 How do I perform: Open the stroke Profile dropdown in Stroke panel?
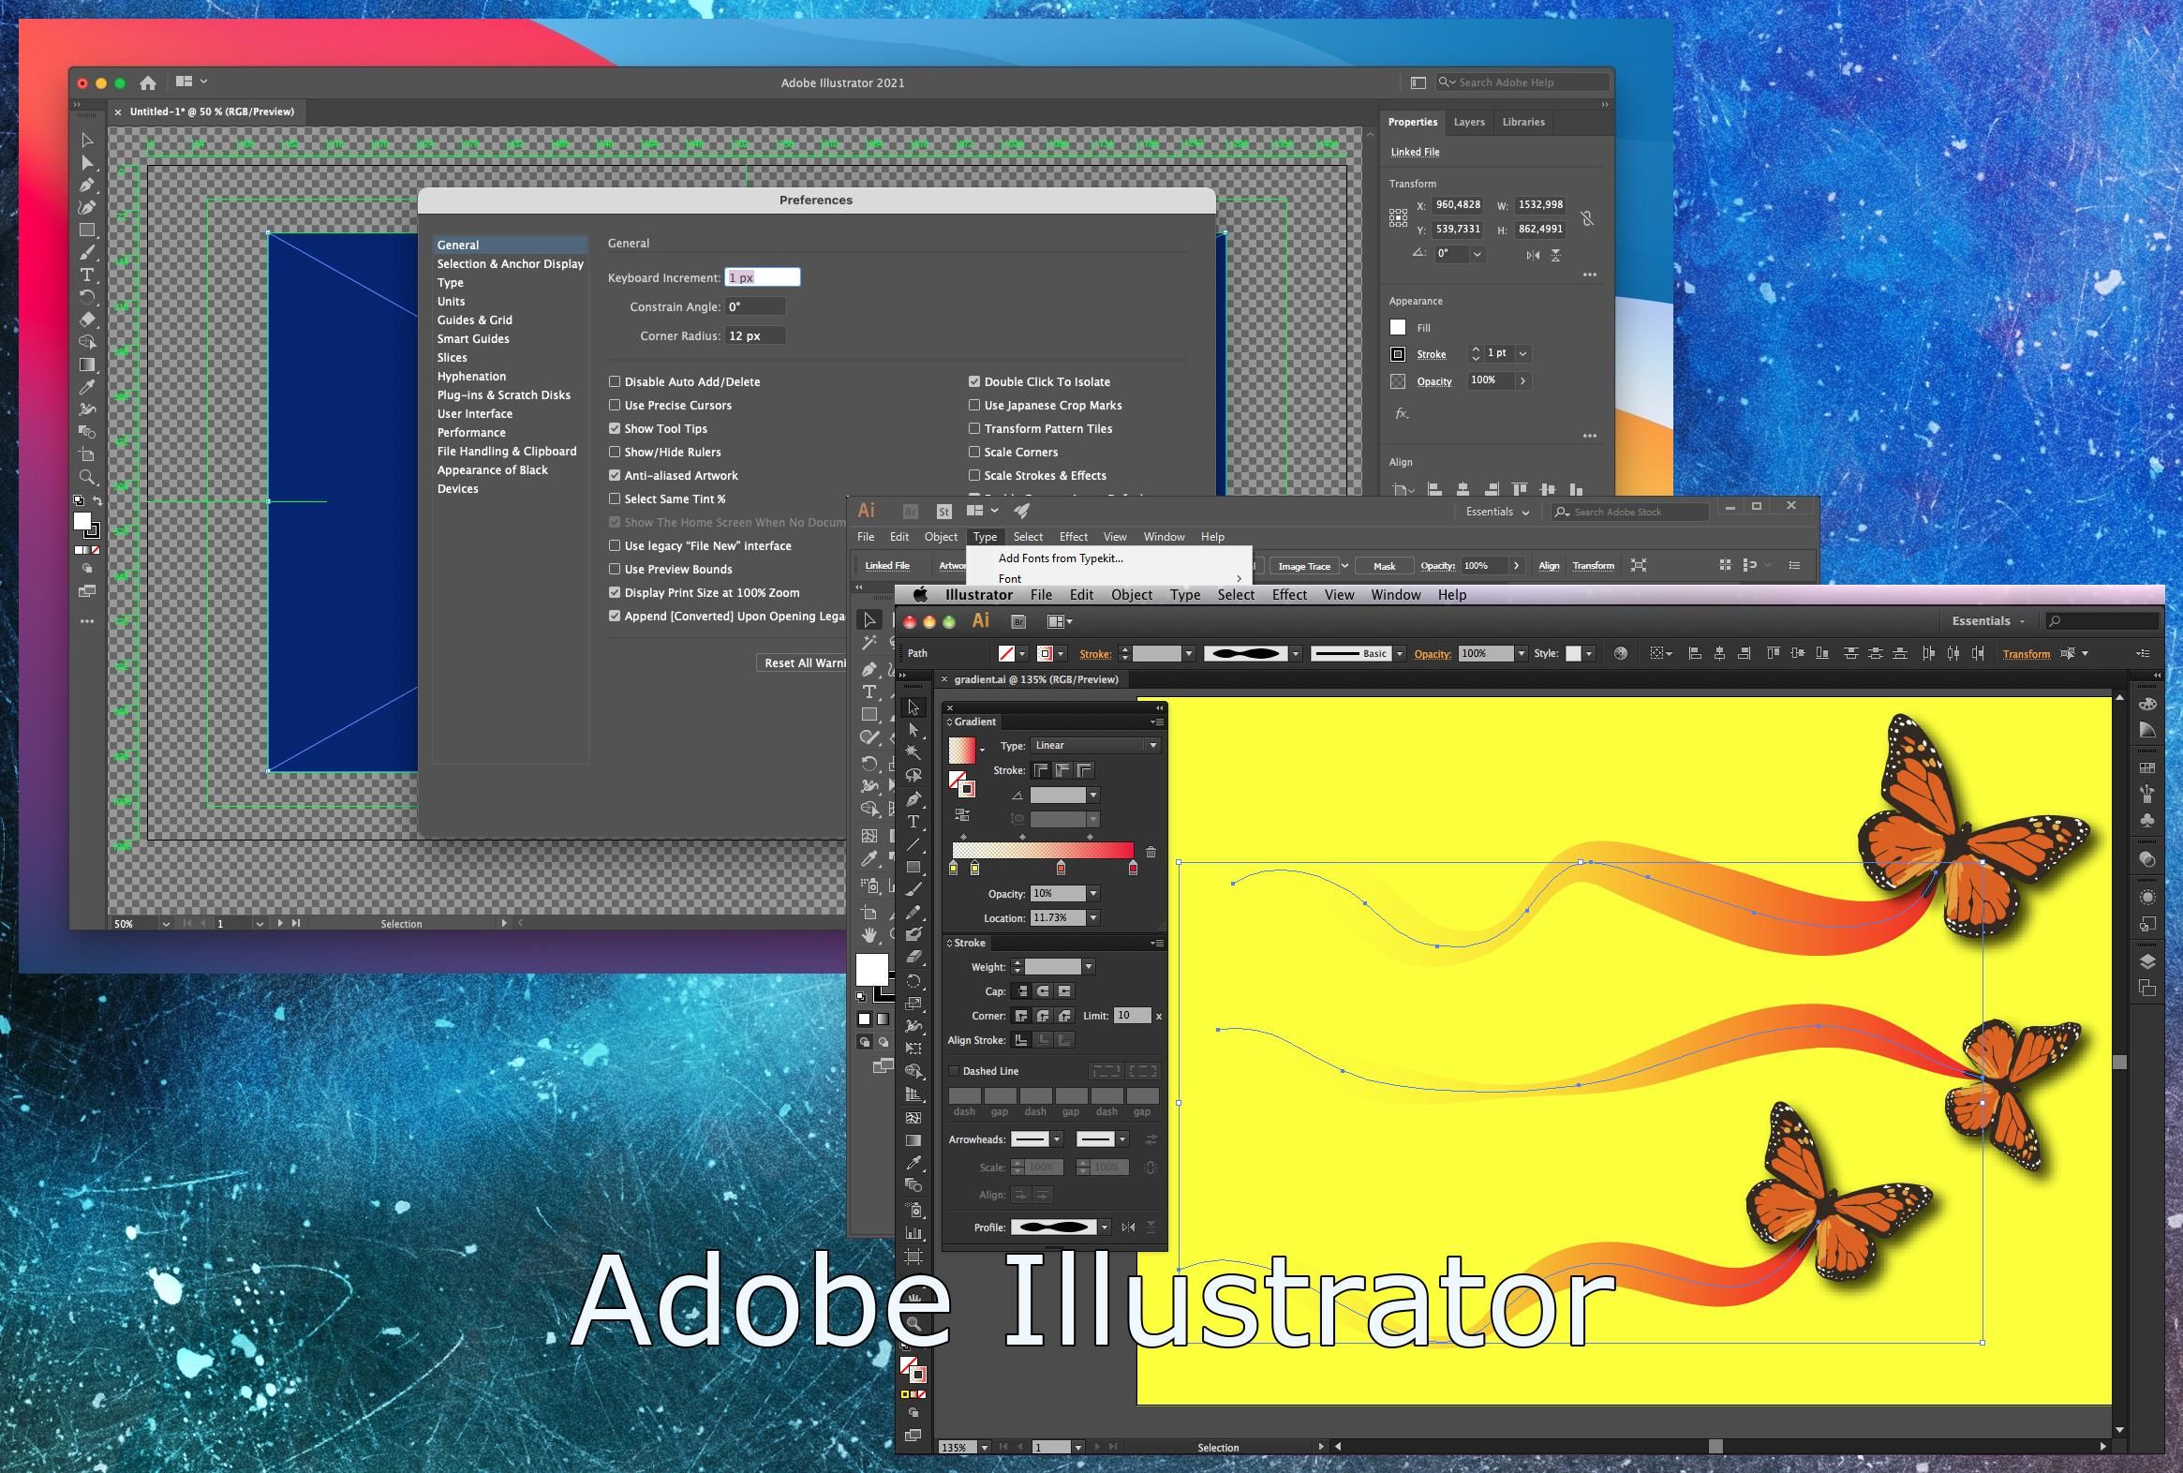click(x=1104, y=1227)
